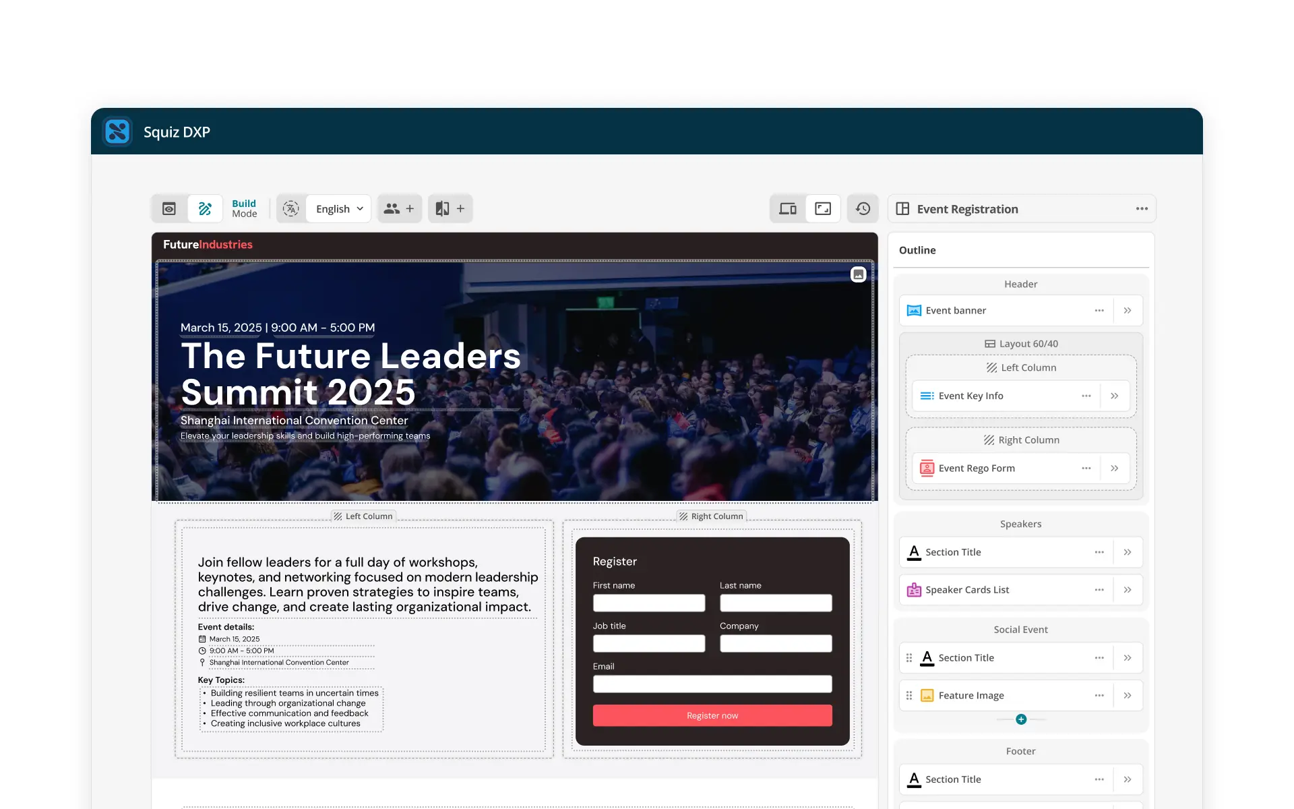Select Speaker Cards List outline item

tap(967, 590)
